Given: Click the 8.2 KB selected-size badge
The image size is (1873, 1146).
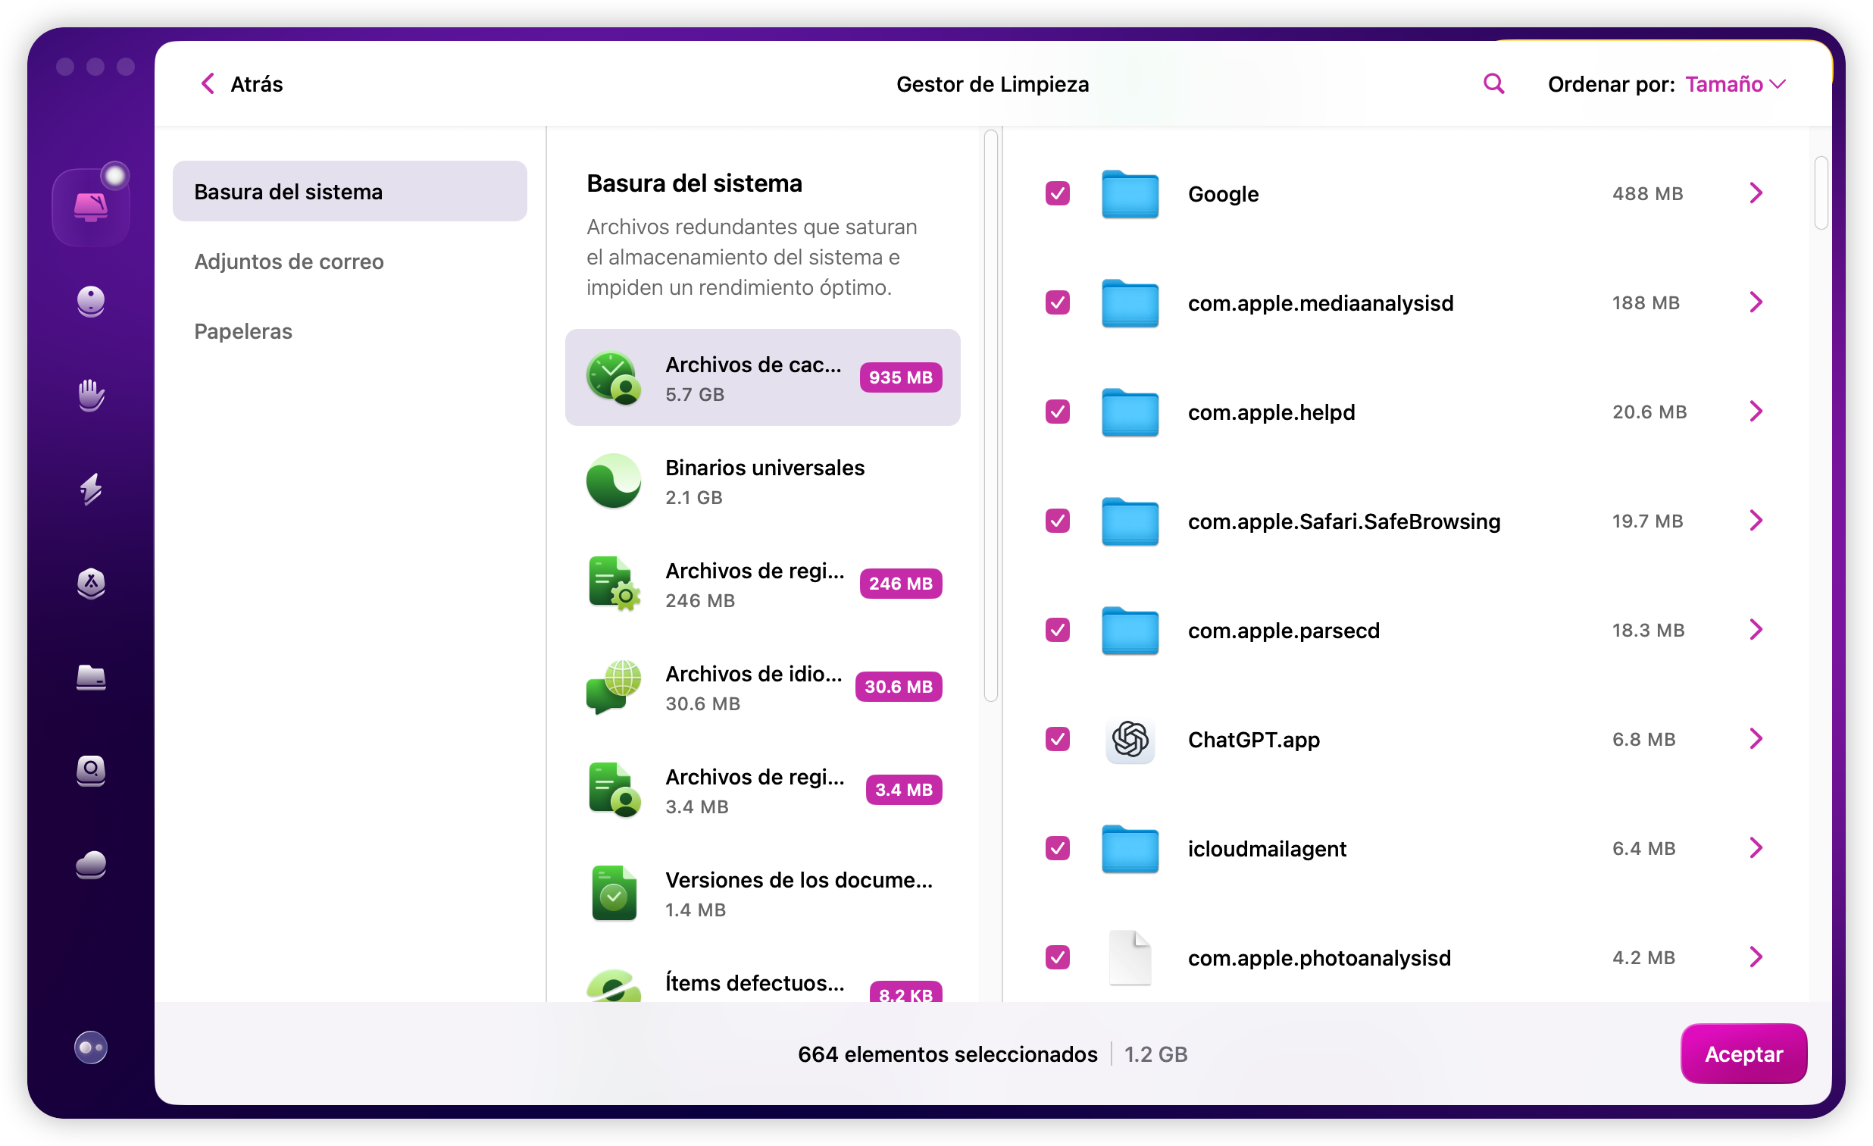Looking at the screenshot, I should pos(905,991).
